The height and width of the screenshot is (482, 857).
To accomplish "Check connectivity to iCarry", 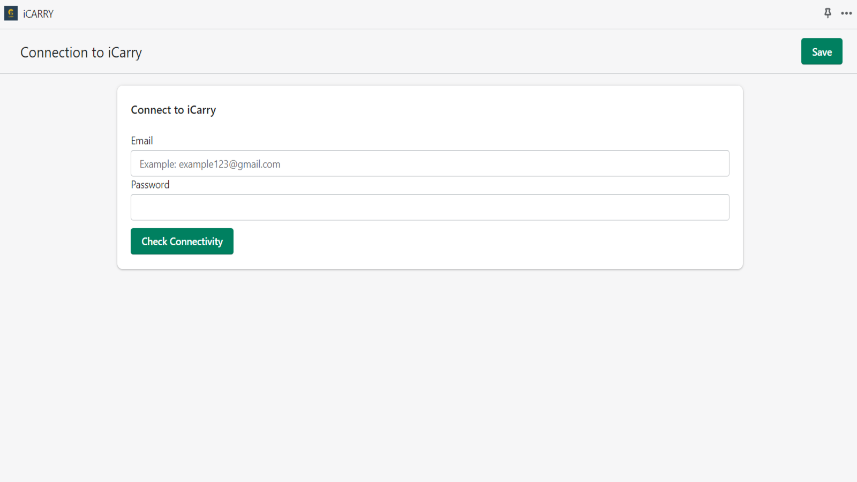I will pos(182,242).
